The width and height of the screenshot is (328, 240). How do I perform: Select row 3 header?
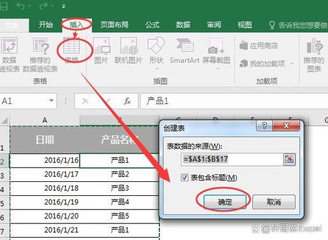[x=5, y=175]
